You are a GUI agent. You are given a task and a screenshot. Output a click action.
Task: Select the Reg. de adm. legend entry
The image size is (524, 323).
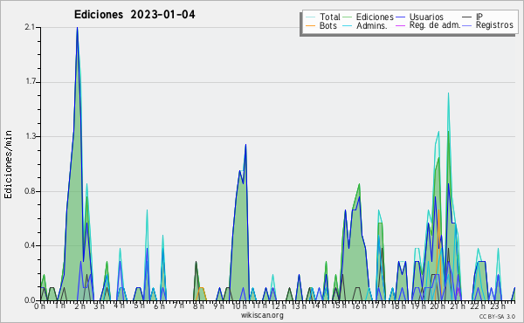click(435, 25)
